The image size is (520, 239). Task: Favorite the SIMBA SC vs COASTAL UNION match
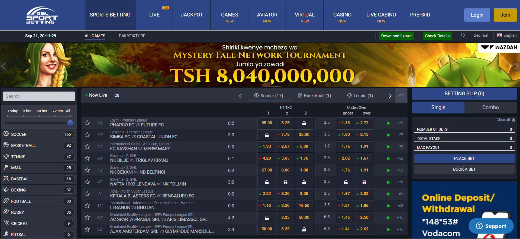[87, 134]
